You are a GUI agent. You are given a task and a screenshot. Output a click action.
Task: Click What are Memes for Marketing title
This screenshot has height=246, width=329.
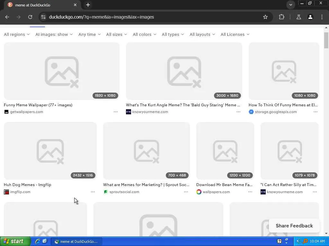[x=146, y=185]
